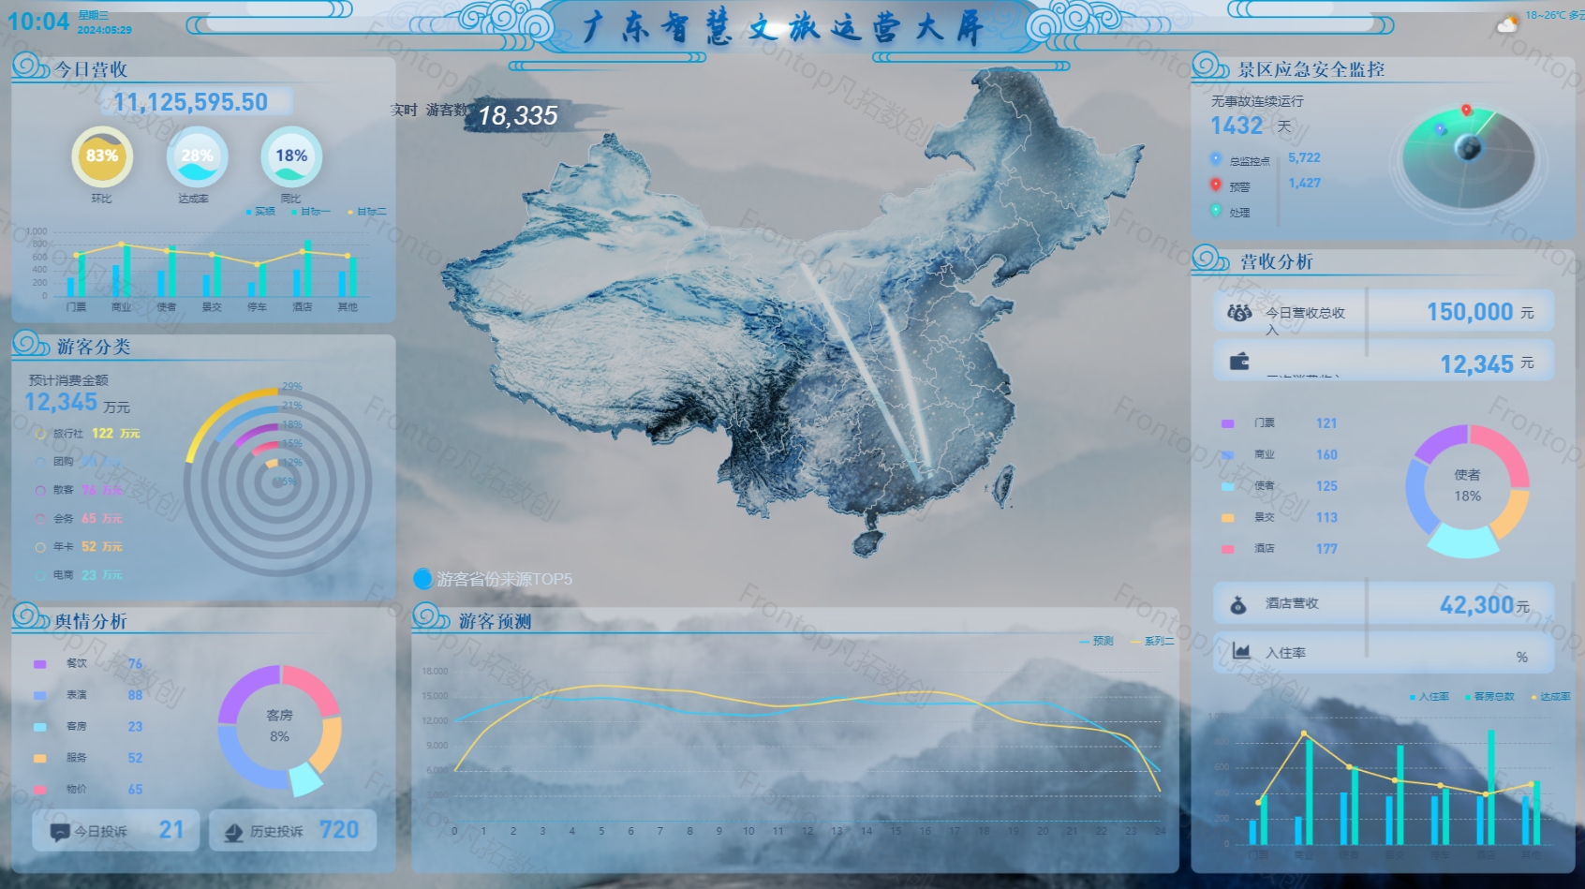The height and width of the screenshot is (889, 1585).
Task: Click the money bag icon beside 酒店营收
Action: [x=1238, y=605]
